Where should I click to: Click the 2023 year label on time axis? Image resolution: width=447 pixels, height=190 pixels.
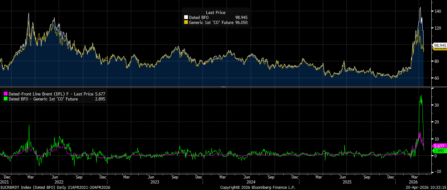(155, 182)
